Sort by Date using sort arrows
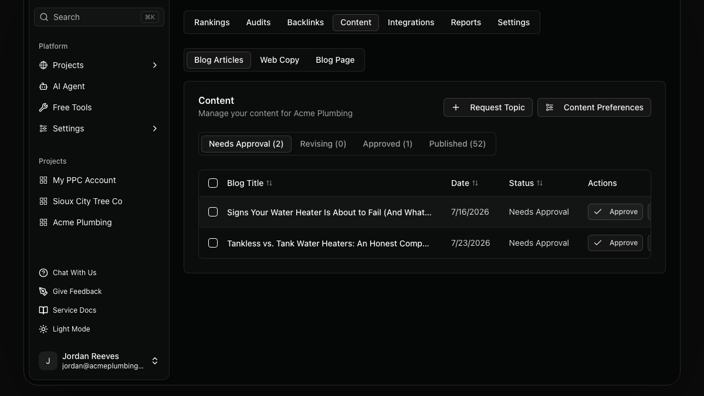Image resolution: width=704 pixels, height=396 pixels. 475,183
